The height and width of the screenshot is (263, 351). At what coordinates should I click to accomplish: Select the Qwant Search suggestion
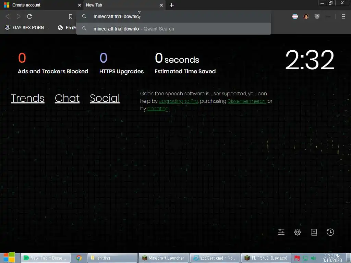173,29
